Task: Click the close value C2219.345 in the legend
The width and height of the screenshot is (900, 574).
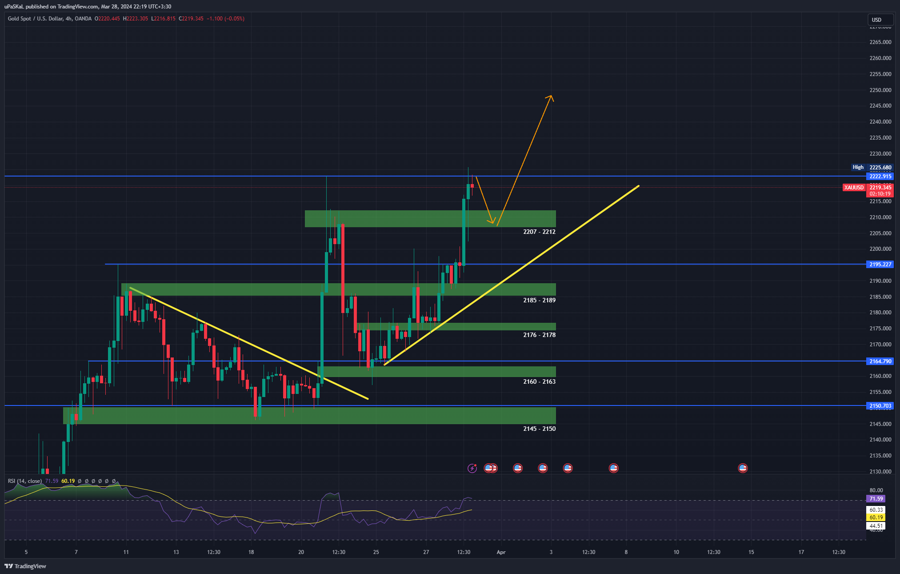Action: [191, 19]
